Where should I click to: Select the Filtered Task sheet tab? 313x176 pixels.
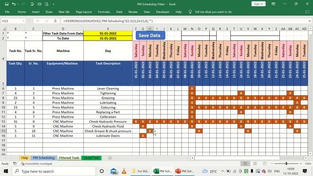pyautogui.click(x=69, y=158)
